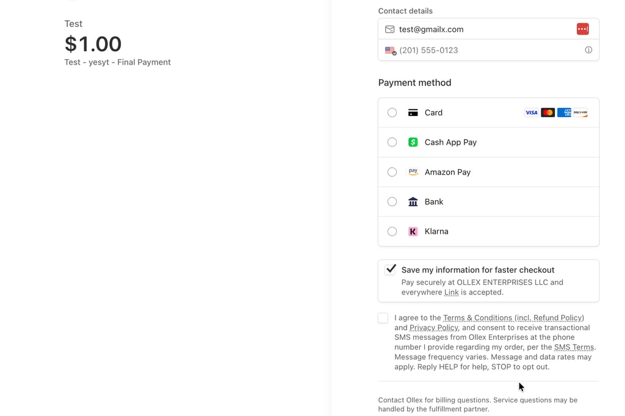Open the Privacy Policy link

coord(433,328)
